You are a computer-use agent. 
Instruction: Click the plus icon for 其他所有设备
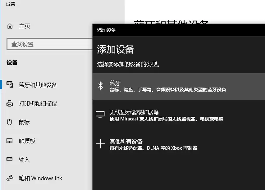tap(100, 143)
